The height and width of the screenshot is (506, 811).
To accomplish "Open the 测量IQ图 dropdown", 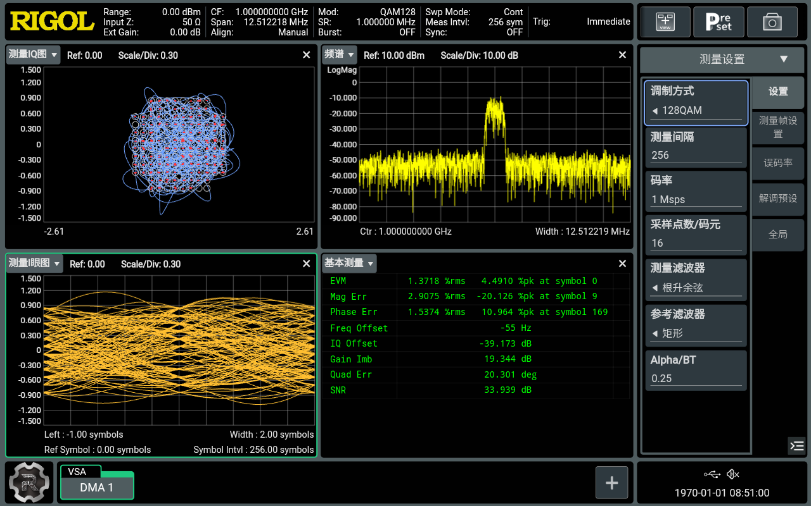I will 32,55.
